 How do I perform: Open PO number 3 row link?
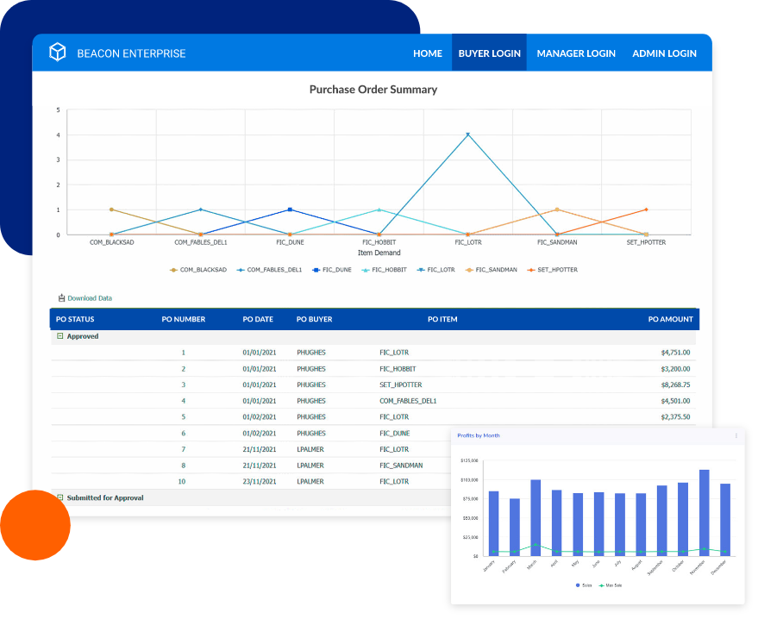(183, 385)
